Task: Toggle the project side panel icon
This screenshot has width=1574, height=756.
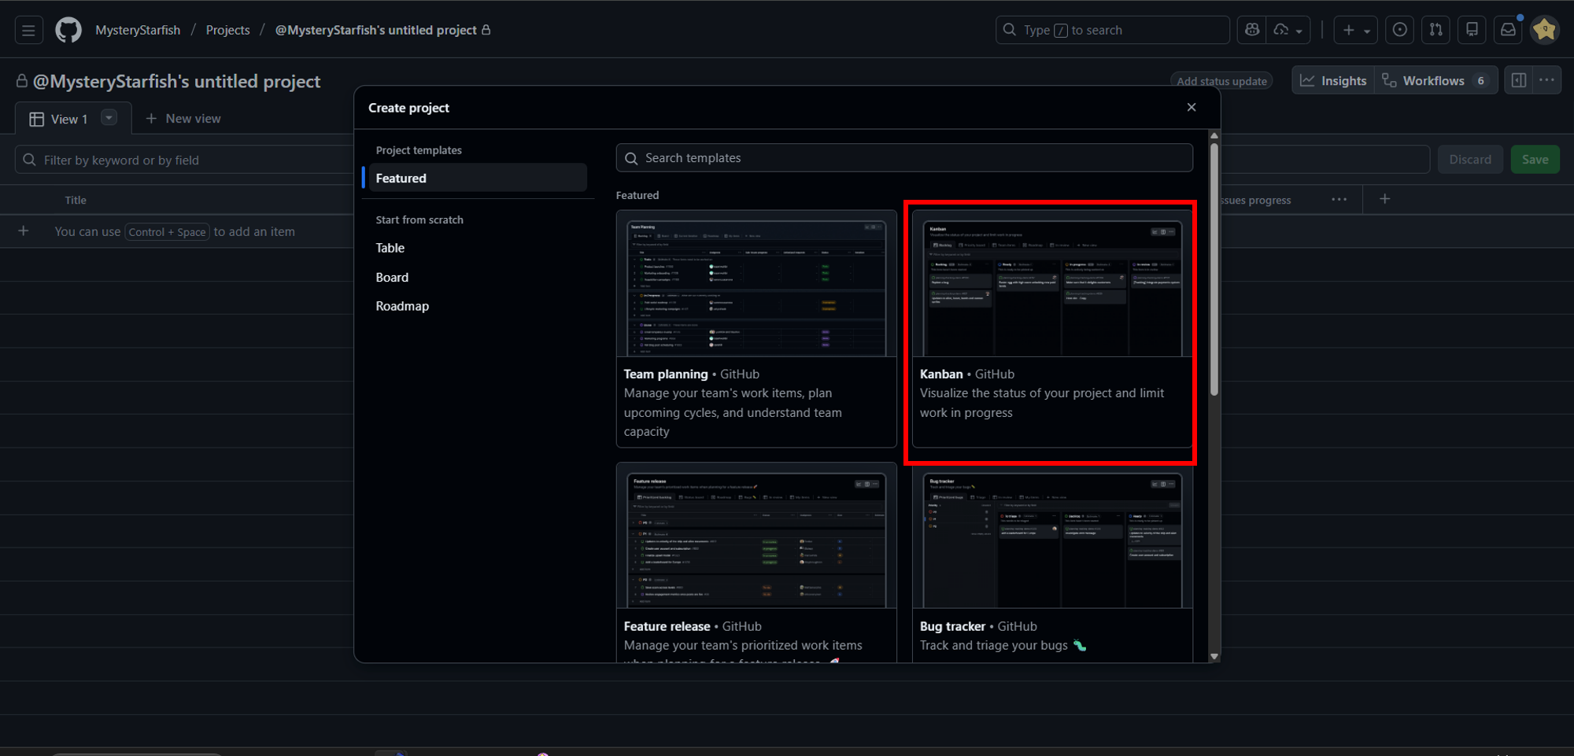Action: 1518,80
